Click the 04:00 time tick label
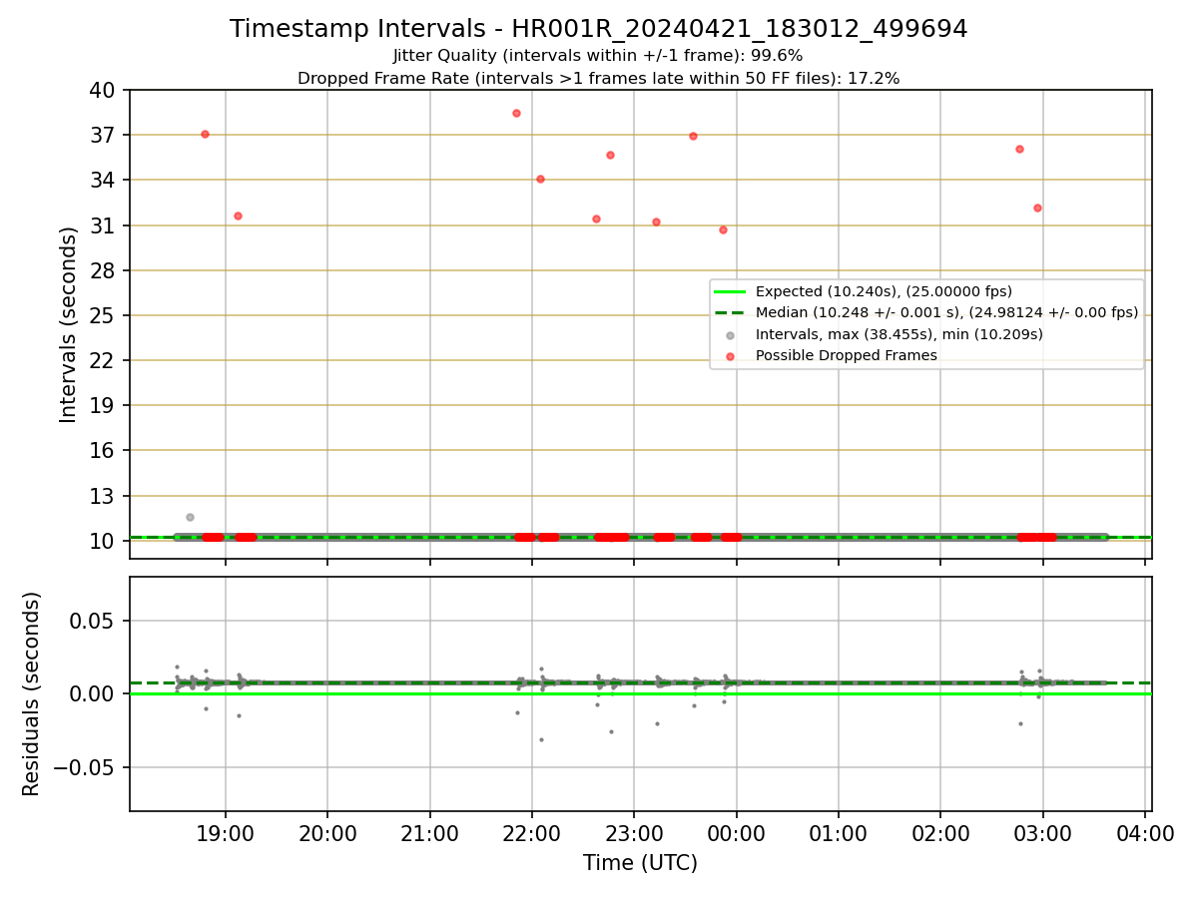Image resolution: width=1198 pixels, height=898 pixels. 1146,832
